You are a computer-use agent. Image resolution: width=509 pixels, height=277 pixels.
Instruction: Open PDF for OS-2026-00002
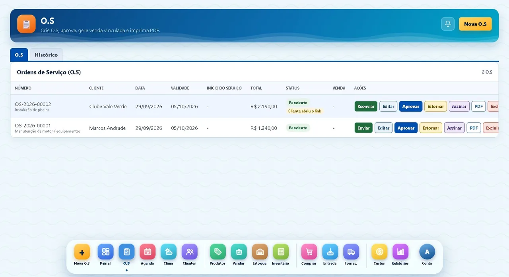tap(479, 106)
